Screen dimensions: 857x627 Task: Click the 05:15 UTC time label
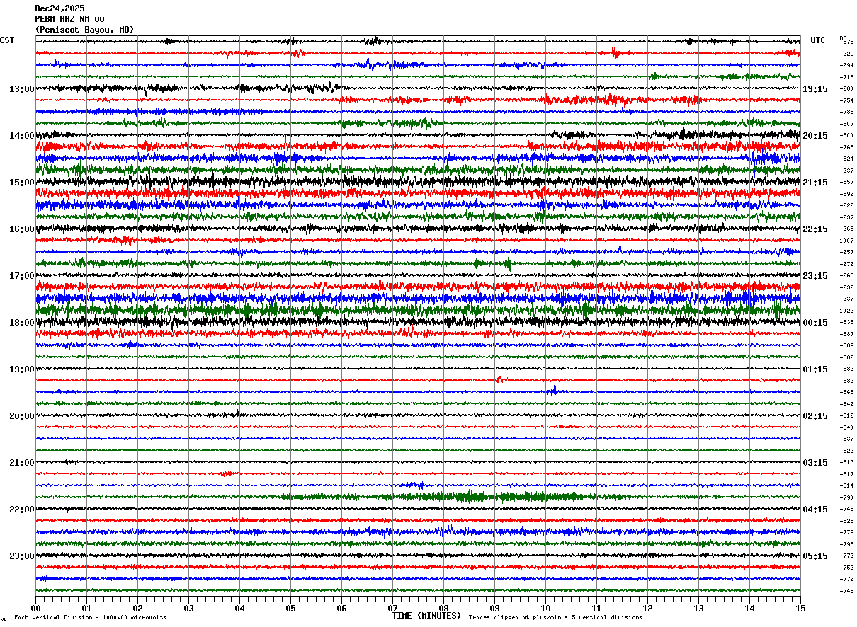(x=815, y=556)
